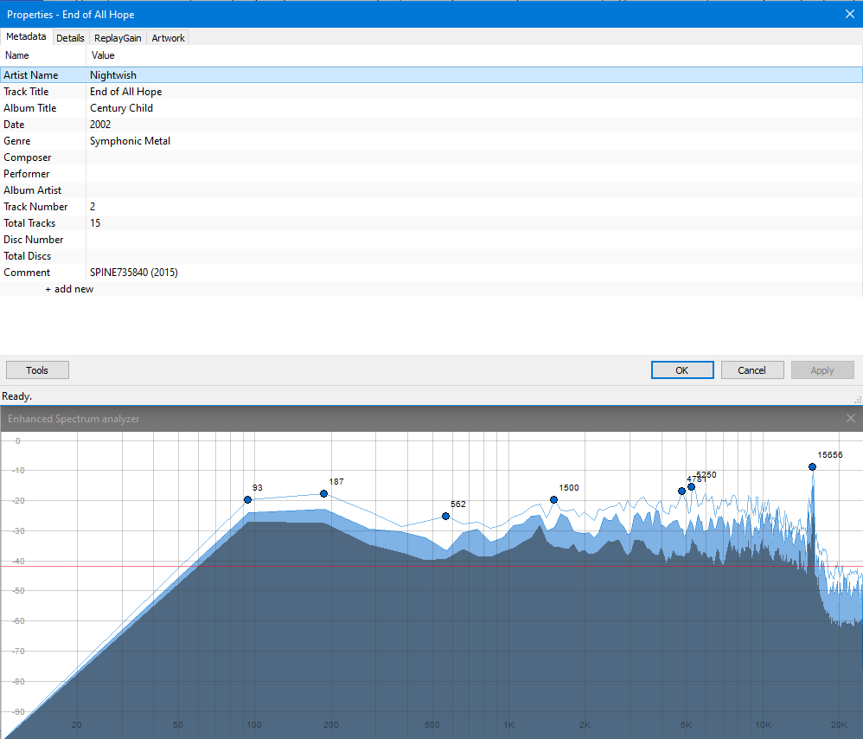Click the Name column header
Image resolution: width=863 pixels, height=739 pixels.
pyautogui.click(x=43, y=55)
